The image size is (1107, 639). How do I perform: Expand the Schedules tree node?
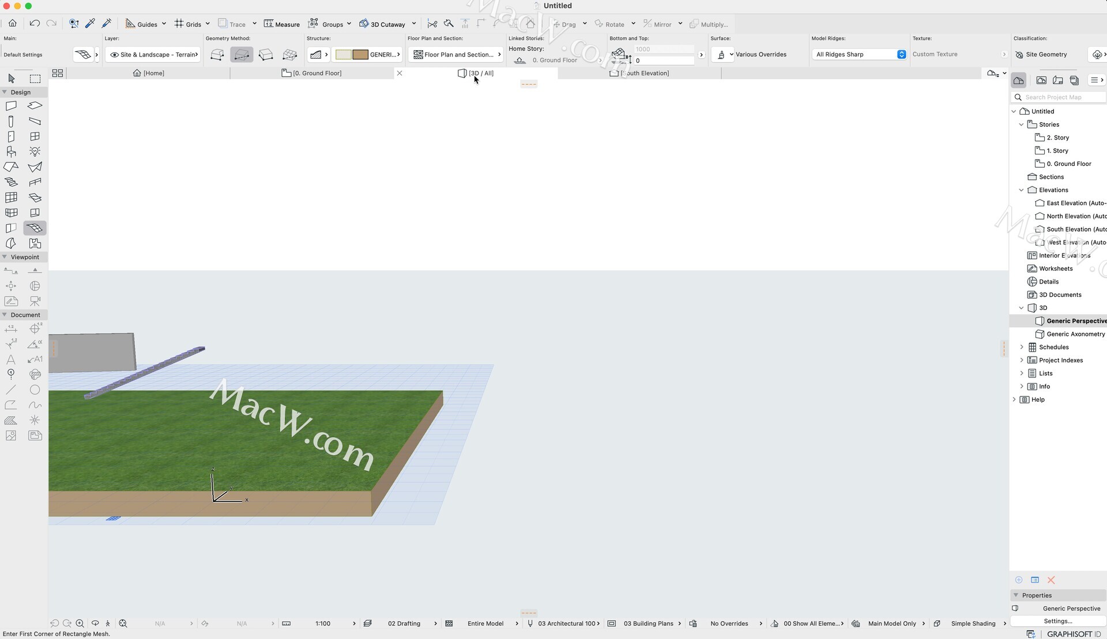tap(1022, 347)
